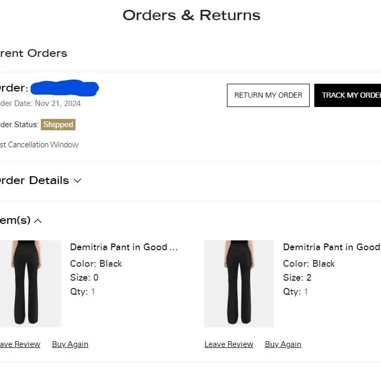Click the Order Details heading text
381x381 pixels.
(34, 180)
